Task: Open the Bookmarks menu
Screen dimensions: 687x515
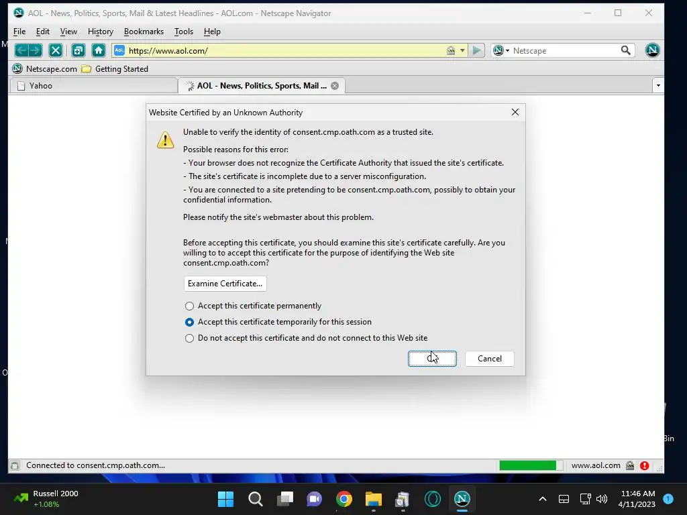Action: [x=144, y=32]
